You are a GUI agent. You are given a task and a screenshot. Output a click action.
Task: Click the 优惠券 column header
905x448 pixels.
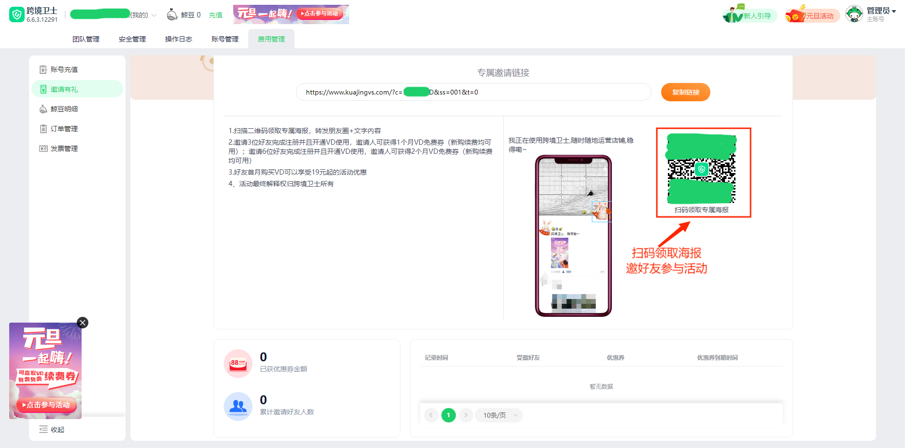[x=615, y=358]
